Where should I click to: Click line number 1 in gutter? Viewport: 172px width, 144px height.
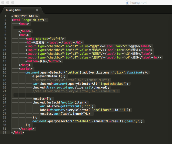5,16
